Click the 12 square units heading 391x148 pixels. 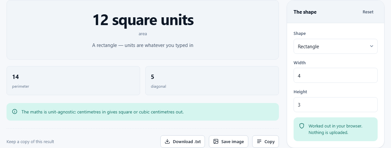click(x=143, y=20)
